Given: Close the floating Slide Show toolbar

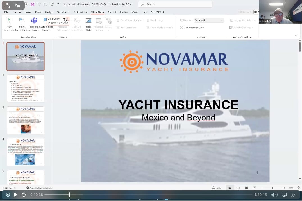Looking at the screenshot, I should click(x=67, y=19).
